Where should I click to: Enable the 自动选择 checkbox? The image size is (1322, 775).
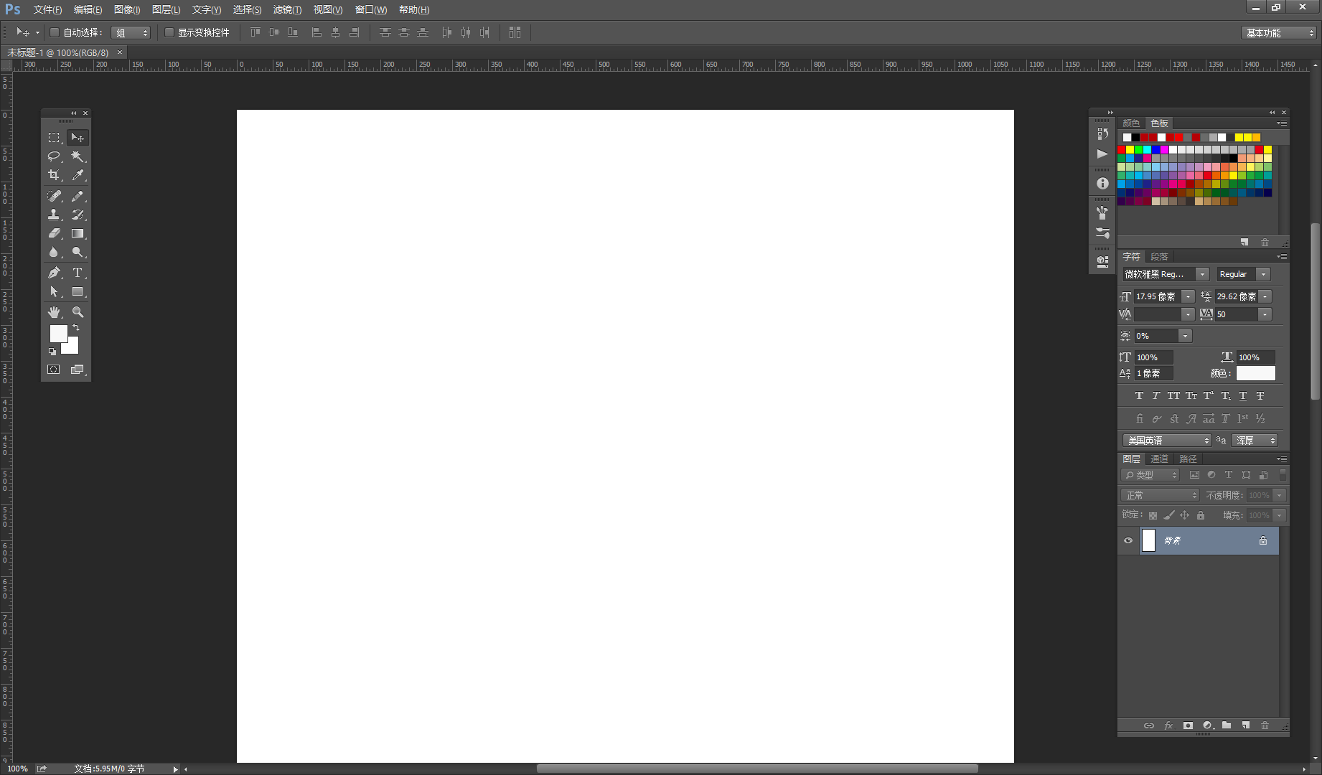(x=54, y=32)
